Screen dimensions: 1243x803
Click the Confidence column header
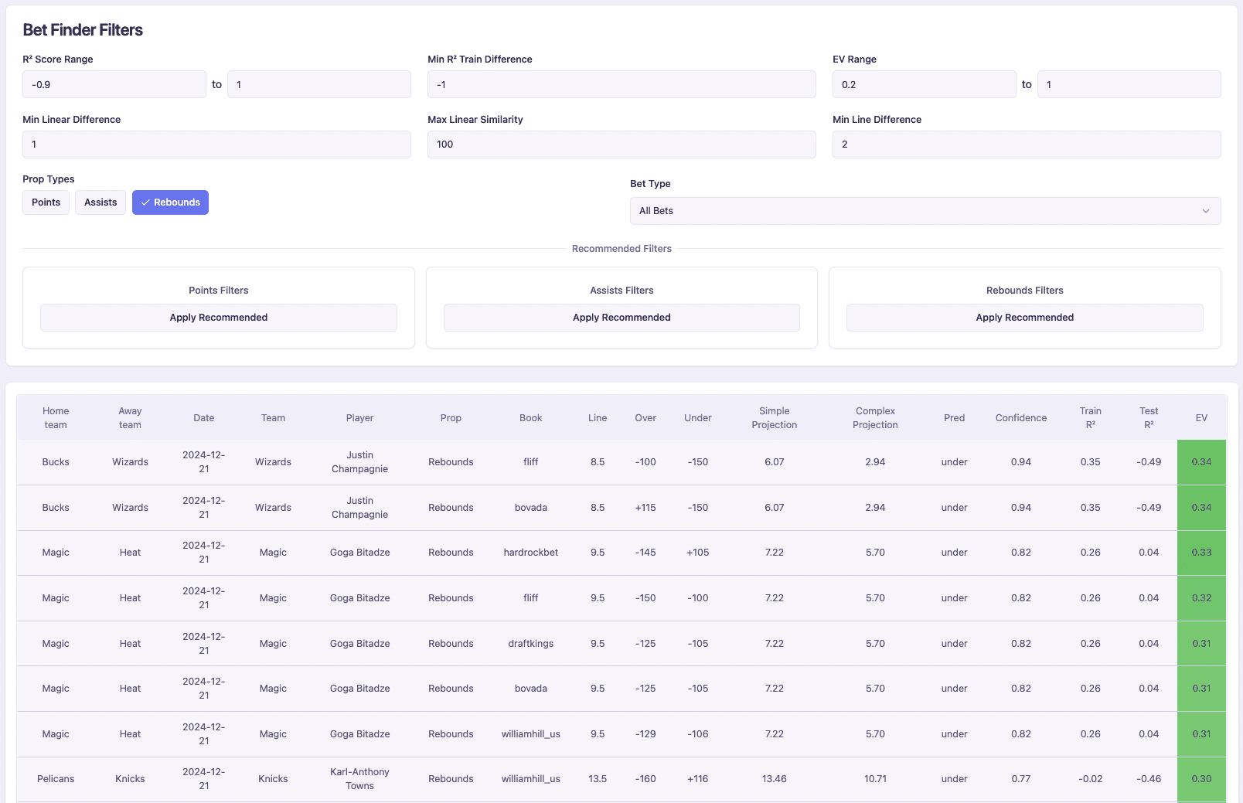(x=1020, y=418)
